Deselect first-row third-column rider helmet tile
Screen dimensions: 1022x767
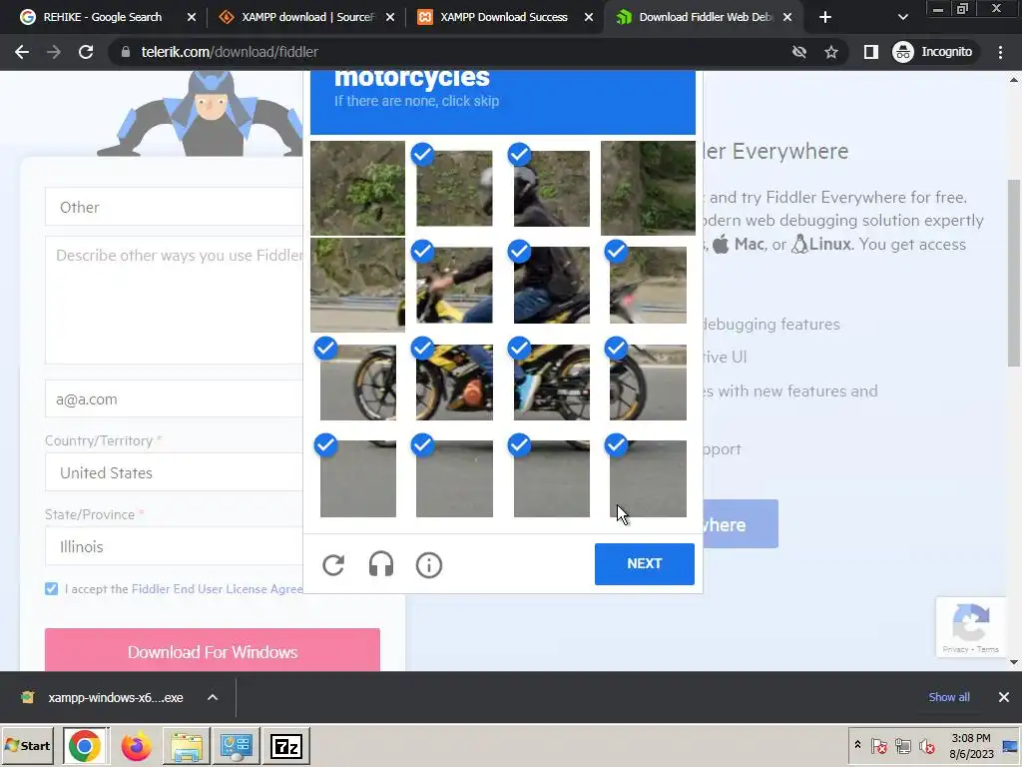551,188
